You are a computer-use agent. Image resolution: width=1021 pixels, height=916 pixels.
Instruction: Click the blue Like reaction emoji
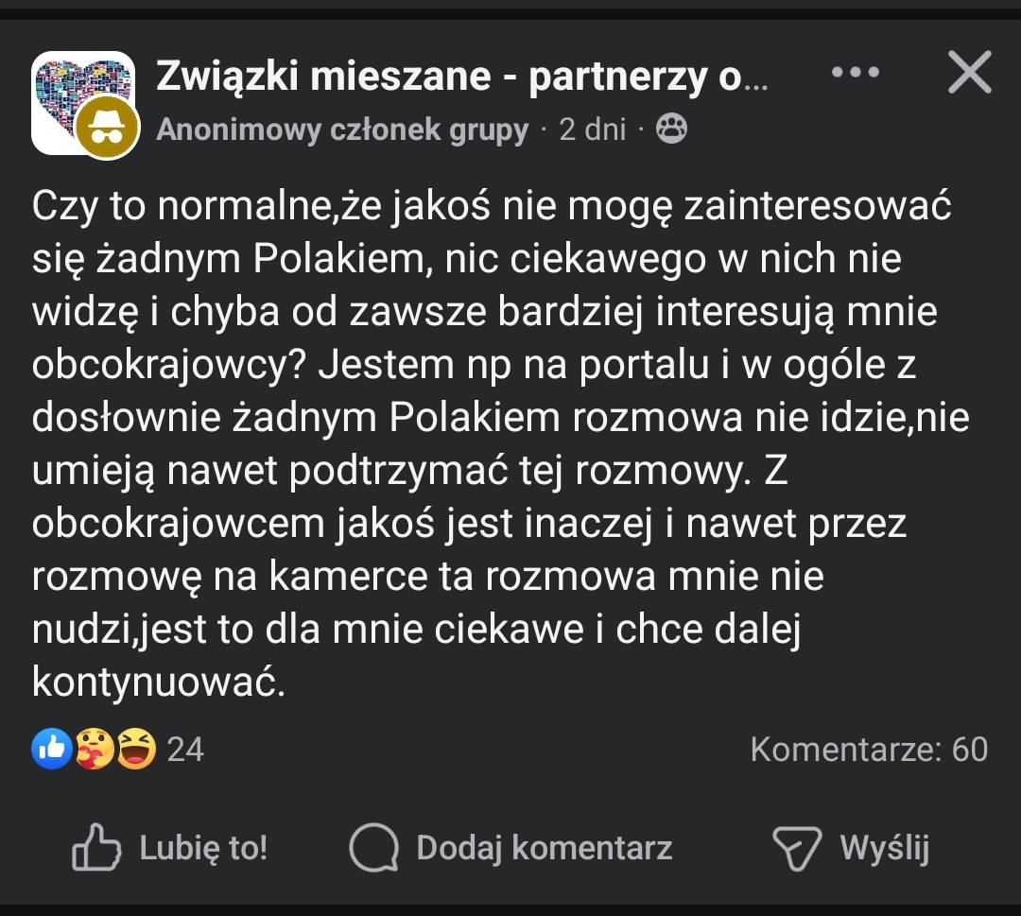coord(52,750)
